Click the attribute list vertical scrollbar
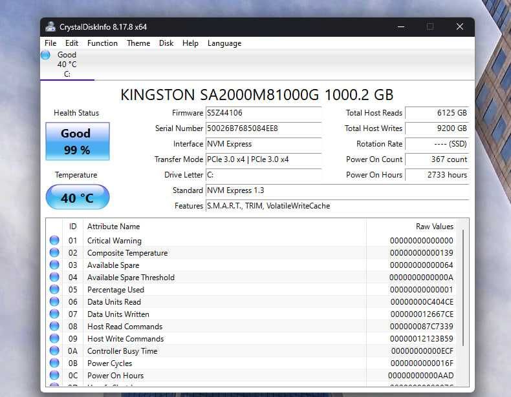This screenshot has width=511, height=397. (463, 288)
